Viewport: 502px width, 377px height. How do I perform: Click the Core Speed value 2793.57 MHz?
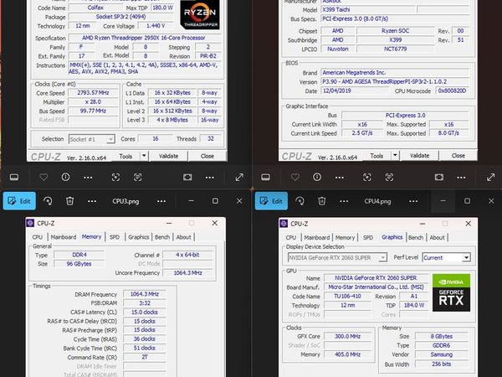93,93
